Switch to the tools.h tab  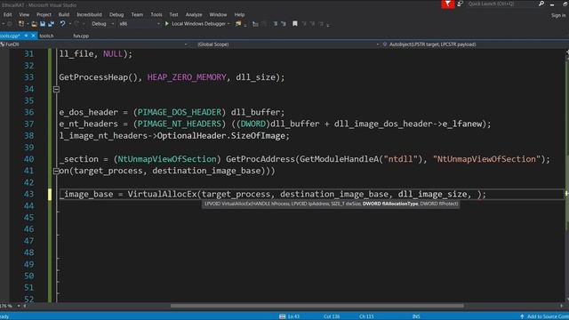click(x=46, y=36)
